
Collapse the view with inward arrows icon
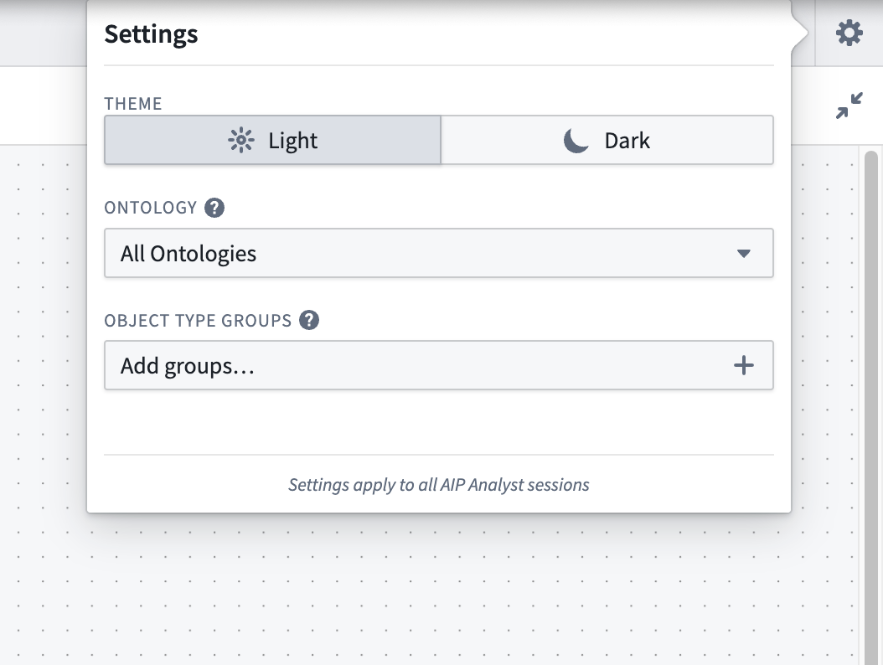pyautogui.click(x=850, y=105)
